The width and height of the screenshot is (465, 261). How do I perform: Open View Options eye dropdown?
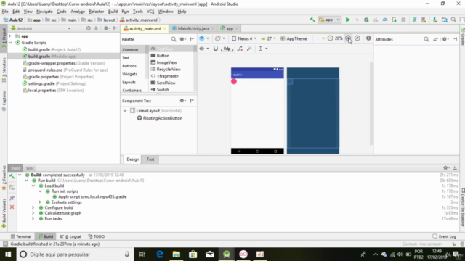[203, 49]
